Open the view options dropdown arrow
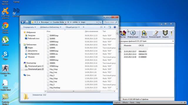Image resolution: width=188 pixels, height=105 pixels. pyautogui.click(x=105, y=27)
